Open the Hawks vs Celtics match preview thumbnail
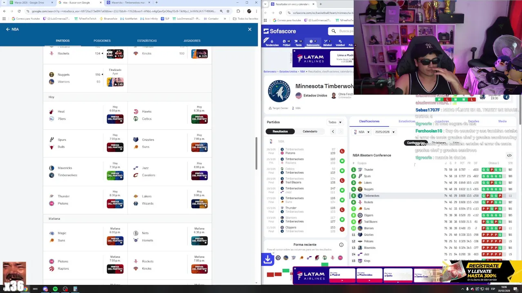 coord(199,119)
